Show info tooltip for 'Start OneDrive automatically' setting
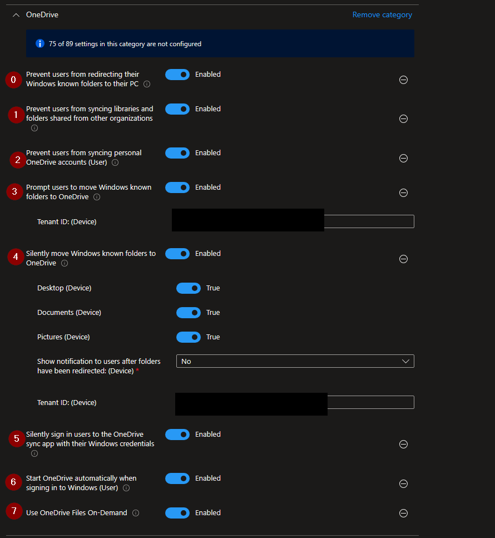 [126, 488]
